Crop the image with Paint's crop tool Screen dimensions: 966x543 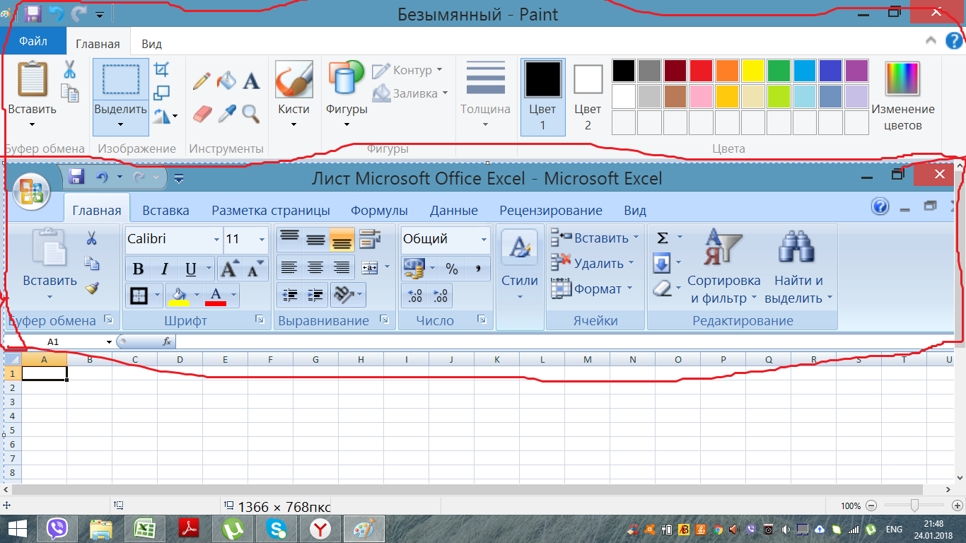162,69
